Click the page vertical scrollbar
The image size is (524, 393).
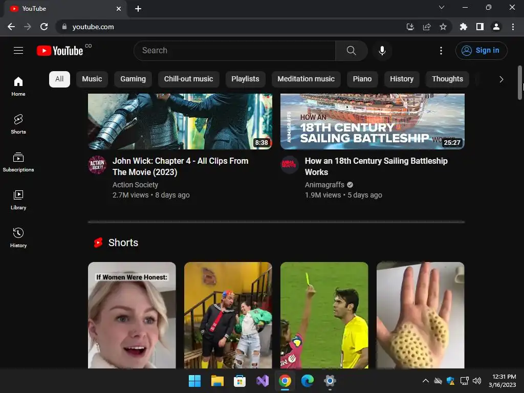[x=520, y=83]
